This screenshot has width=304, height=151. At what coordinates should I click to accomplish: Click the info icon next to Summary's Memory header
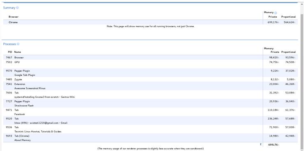[276, 13]
